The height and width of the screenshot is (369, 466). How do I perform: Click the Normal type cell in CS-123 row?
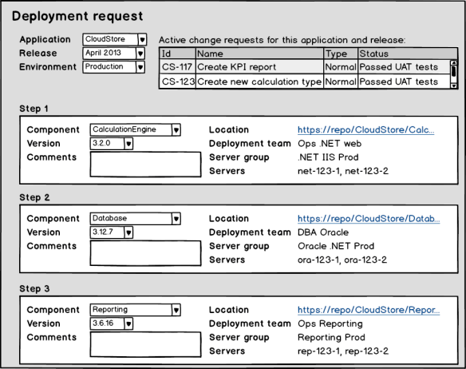tap(341, 81)
